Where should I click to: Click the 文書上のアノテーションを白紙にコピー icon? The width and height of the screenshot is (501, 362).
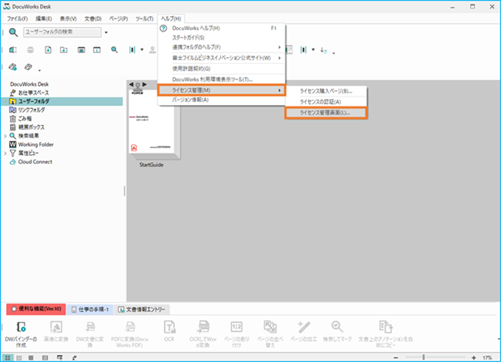[385, 327]
